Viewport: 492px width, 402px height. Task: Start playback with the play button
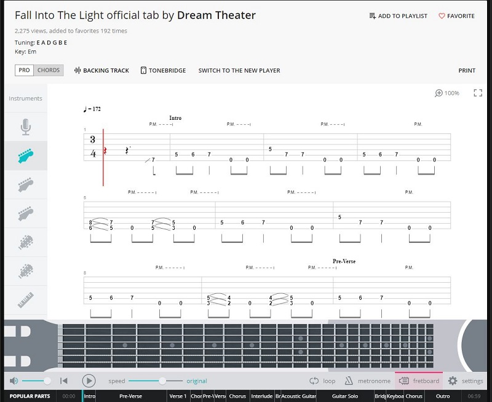89,381
